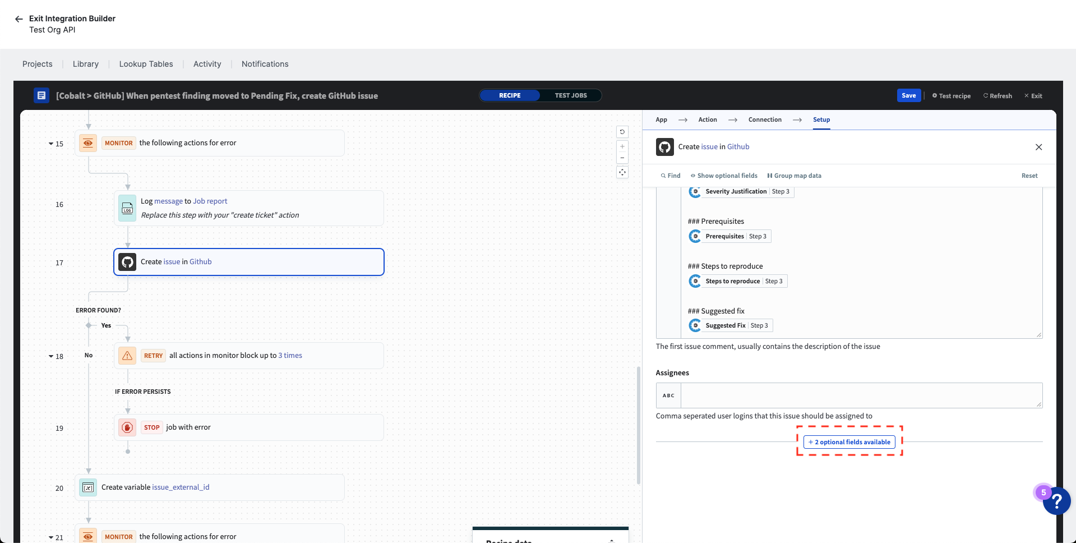Click the Github link in setup panel header
1076x543 pixels.
click(x=738, y=147)
